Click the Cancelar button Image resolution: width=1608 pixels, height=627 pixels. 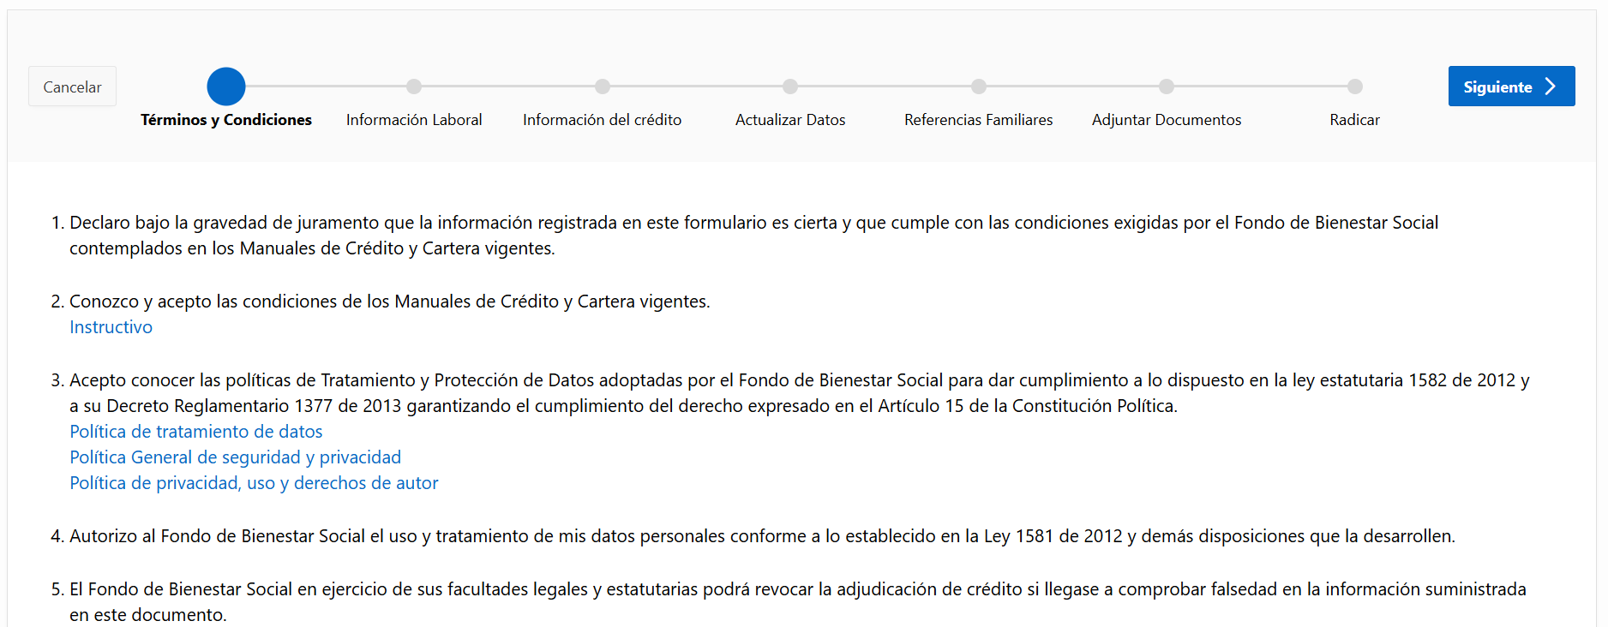pyautogui.click(x=72, y=87)
